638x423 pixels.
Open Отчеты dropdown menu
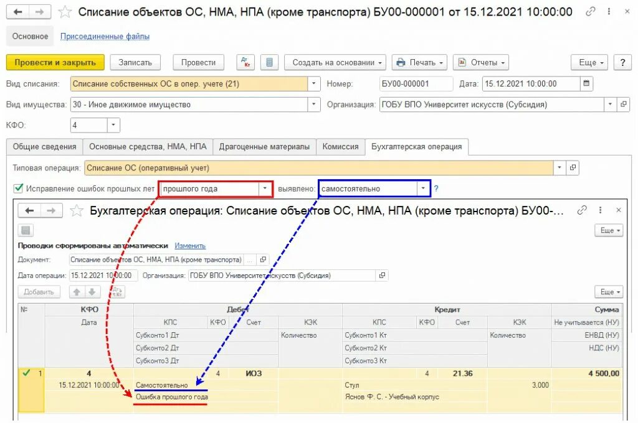coord(481,63)
